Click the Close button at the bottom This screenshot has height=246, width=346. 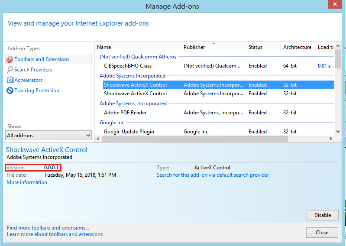point(322,233)
